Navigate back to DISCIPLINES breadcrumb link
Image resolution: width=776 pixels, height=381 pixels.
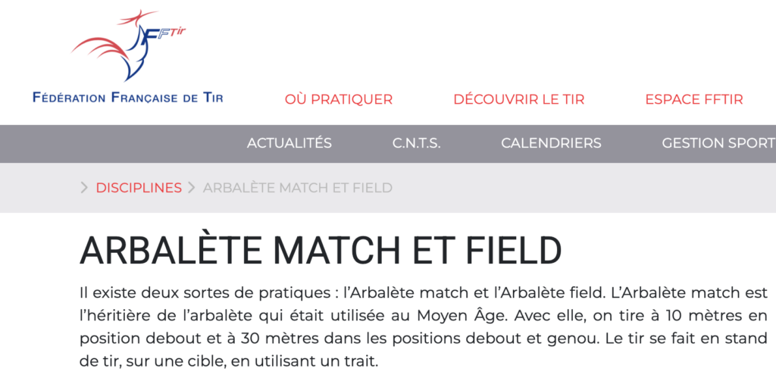(139, 188)
